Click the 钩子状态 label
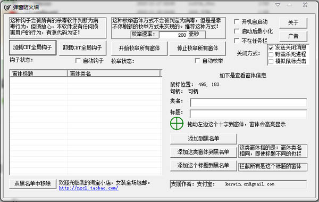Viewport: 319px width, 202px height. click(x=21, y=60)
